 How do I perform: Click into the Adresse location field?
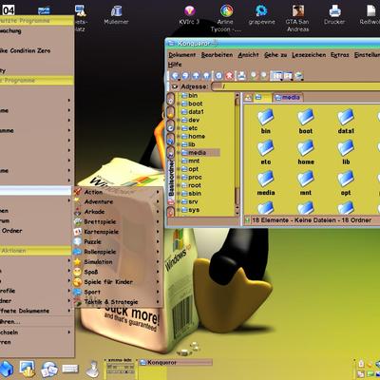(296, 86)
